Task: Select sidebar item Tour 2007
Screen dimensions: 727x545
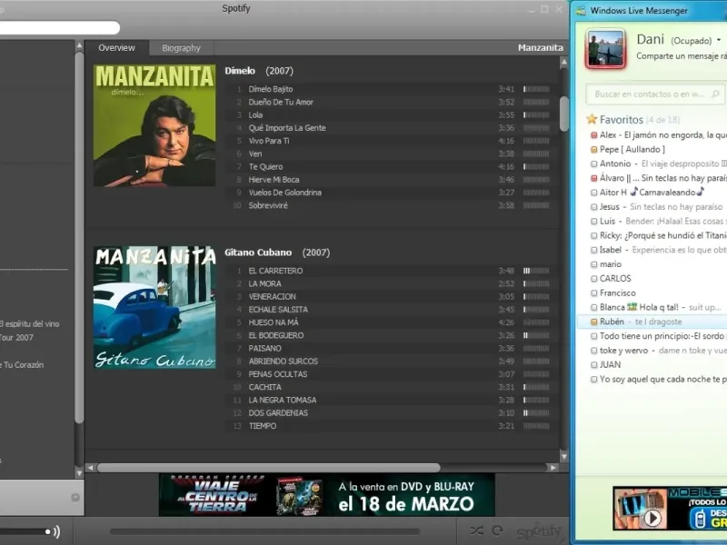Action: pyautogui.click(x=16, y=337)
